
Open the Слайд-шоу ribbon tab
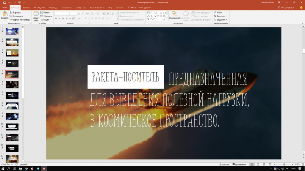(80, 8)
